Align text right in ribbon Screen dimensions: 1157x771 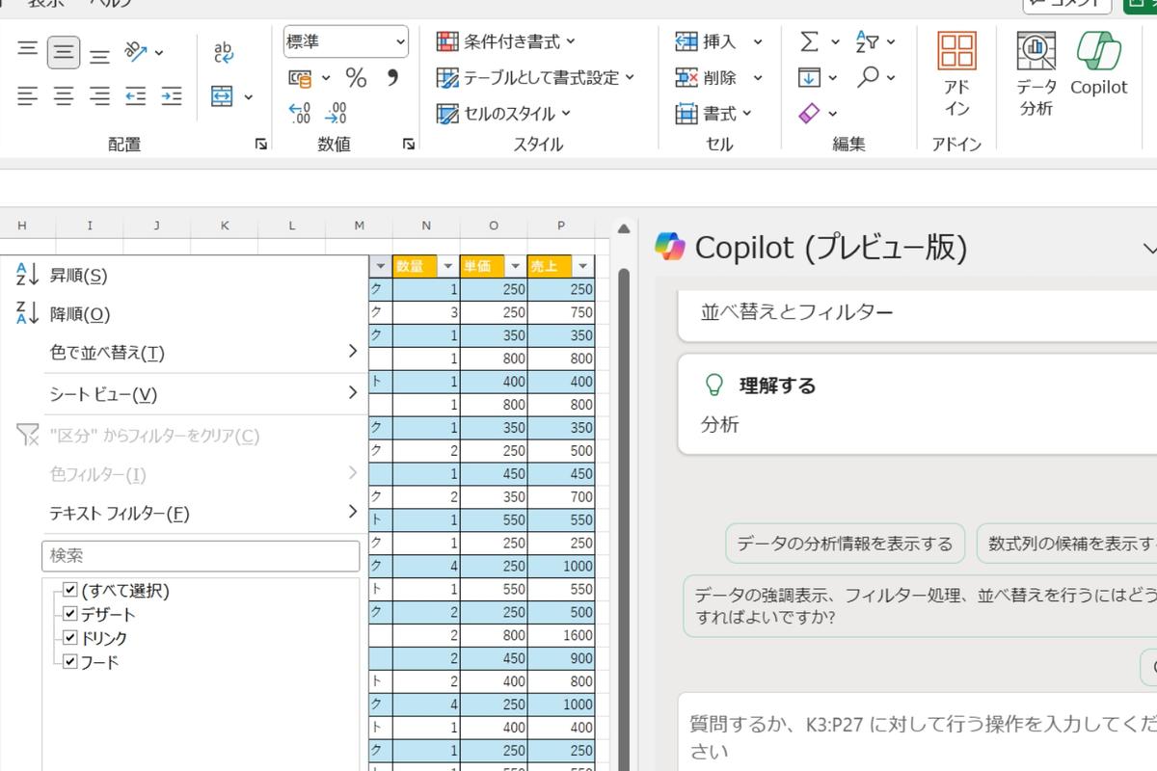[x=99, y=95]
